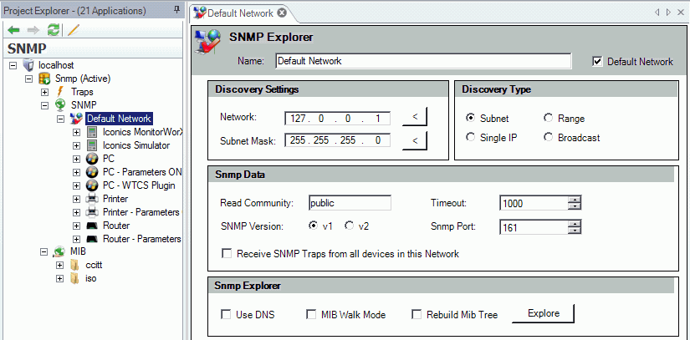This screenshot has width=690, height=340.
Task: Select the Iconics Simulator device icon
Action: point(93,145)
